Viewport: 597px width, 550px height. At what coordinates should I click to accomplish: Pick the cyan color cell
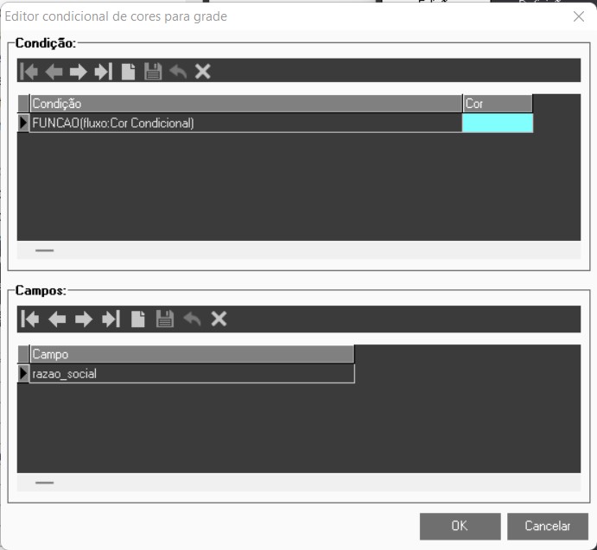[x=498, y=123]
